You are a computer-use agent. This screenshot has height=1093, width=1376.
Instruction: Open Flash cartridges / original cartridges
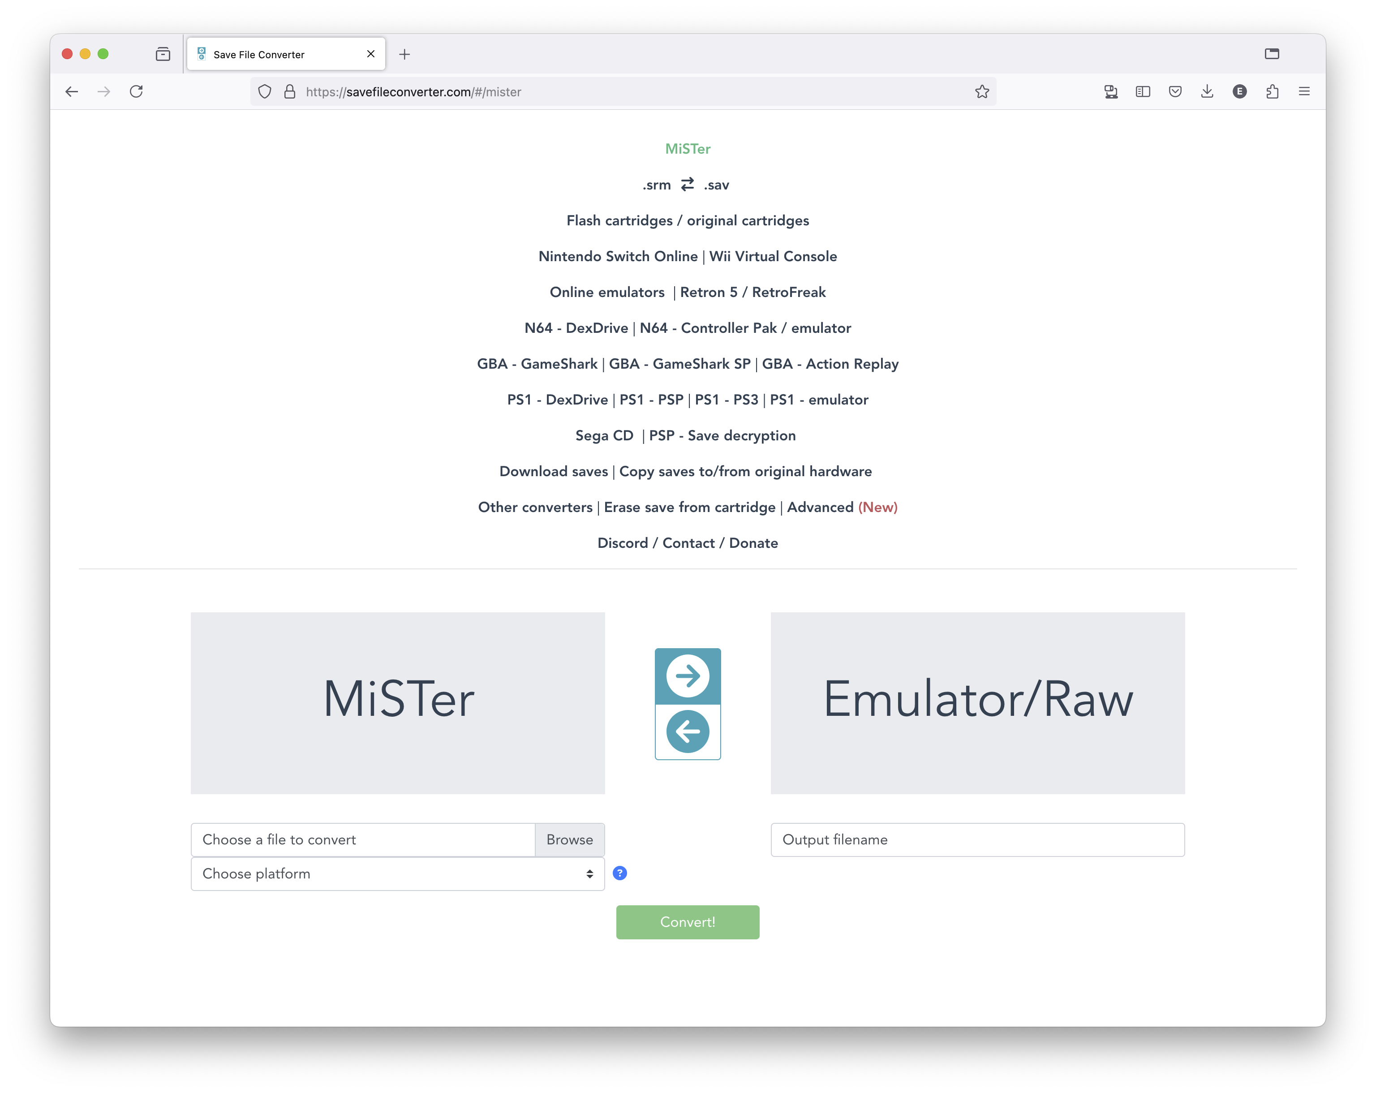pyautogui.click(x=688, y=220)
